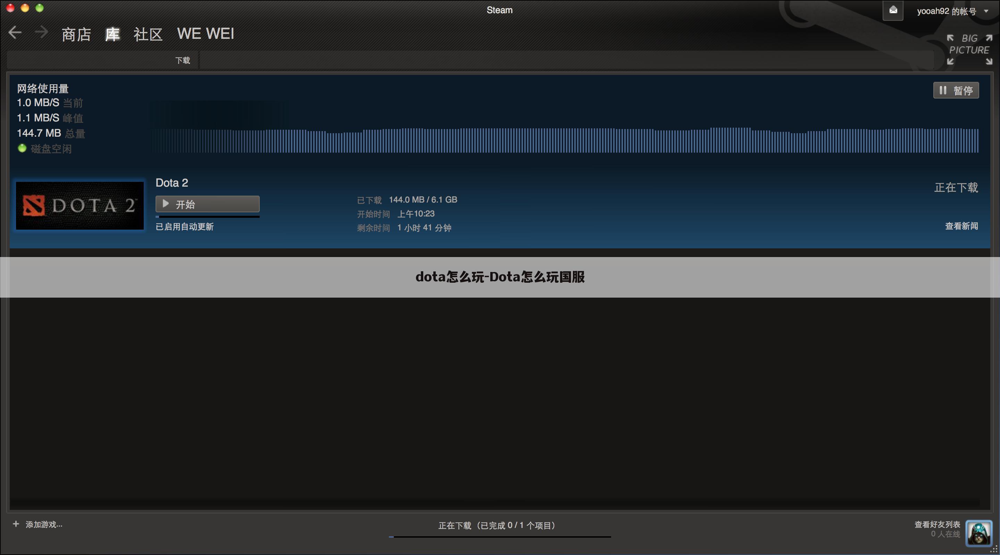Click the 1 小时 41 分钟 remaining time
Screen dimensions: 1000x555
[x=424, y=228]
